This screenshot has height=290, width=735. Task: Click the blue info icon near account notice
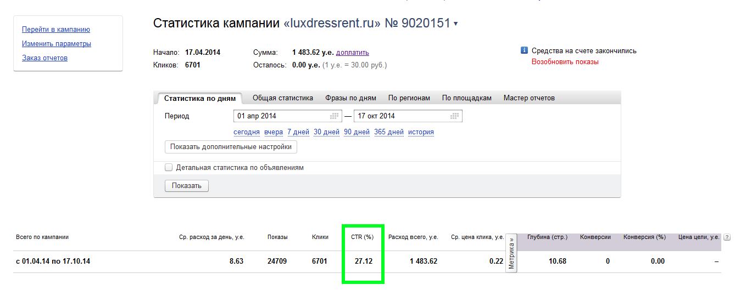pos(524,50)
